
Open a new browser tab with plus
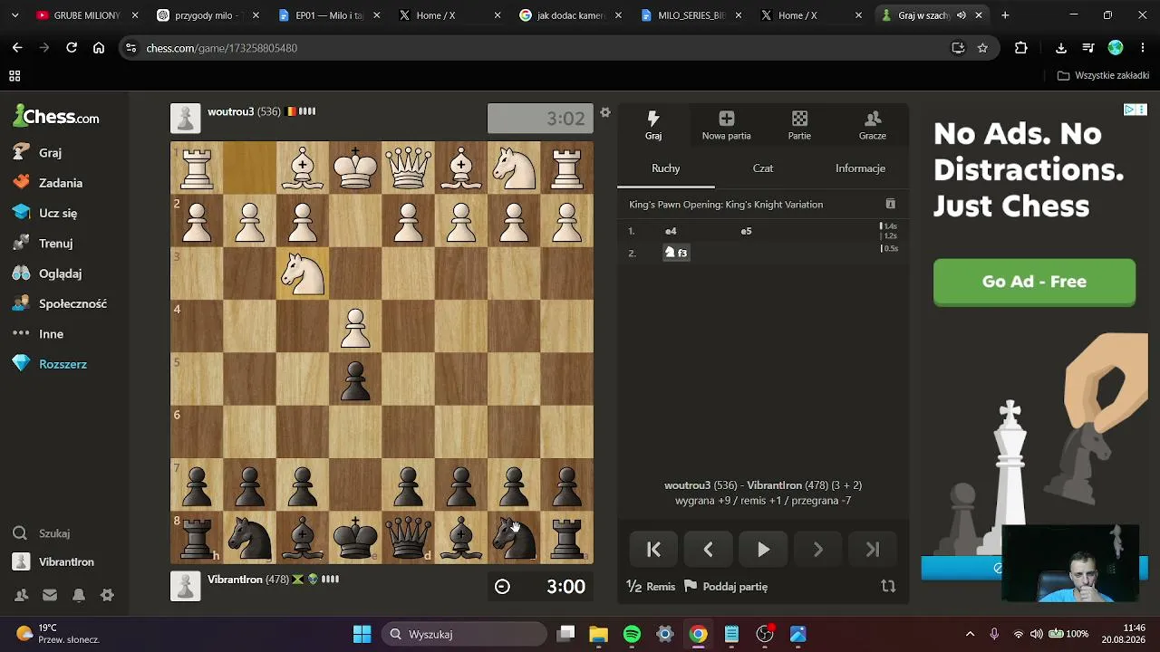1005,15
